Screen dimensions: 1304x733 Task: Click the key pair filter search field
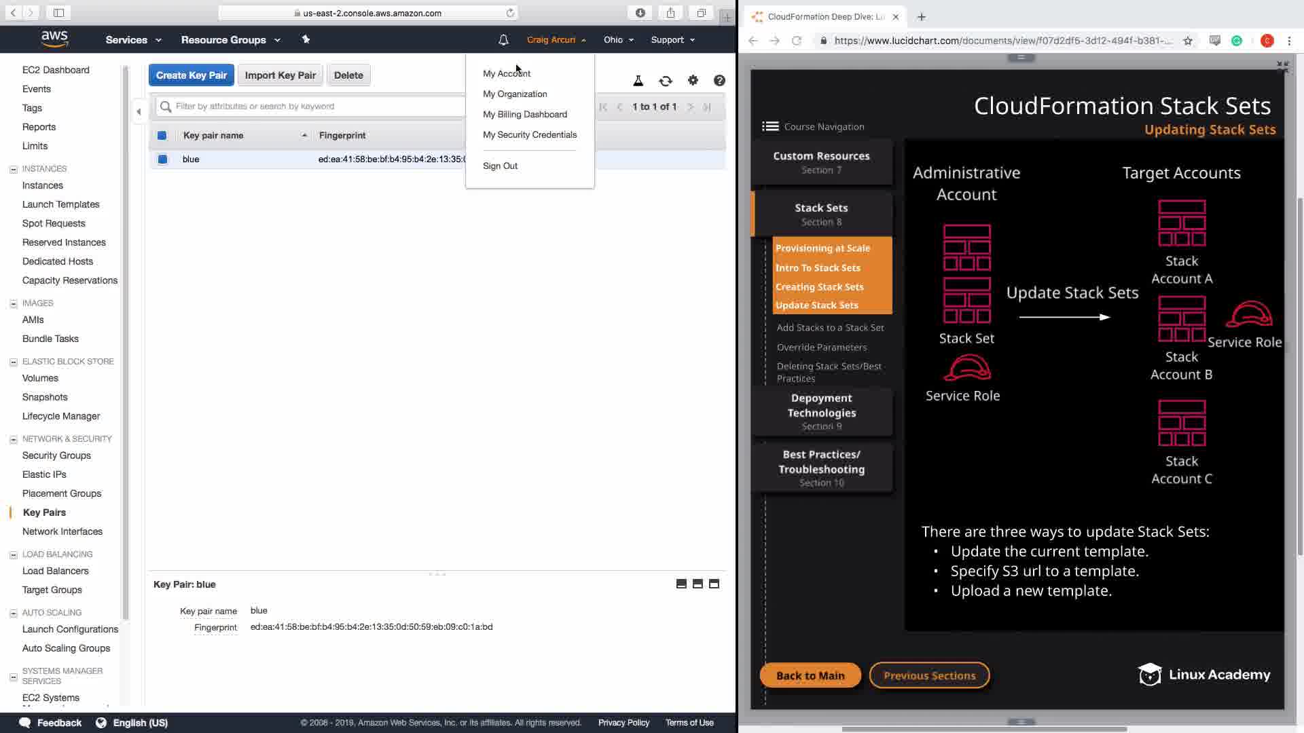pyautogui.click(x=312, y=107)
